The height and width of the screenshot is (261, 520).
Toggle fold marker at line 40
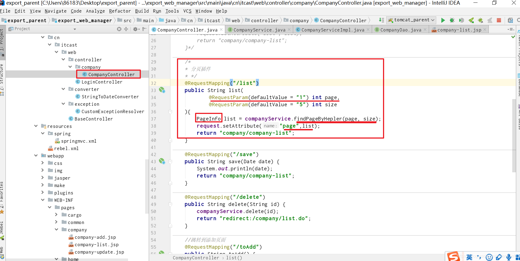(170, 140)
